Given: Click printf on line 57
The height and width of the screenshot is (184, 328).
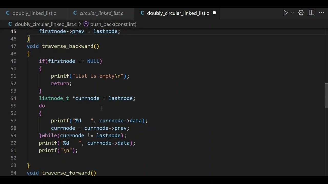Looking at the screenshot, I should click(60, 121).
